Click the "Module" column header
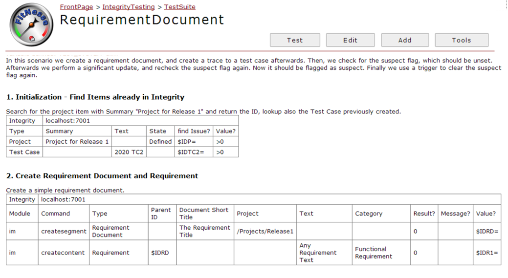Screen dimensions: 508x278 click(22, 214)
